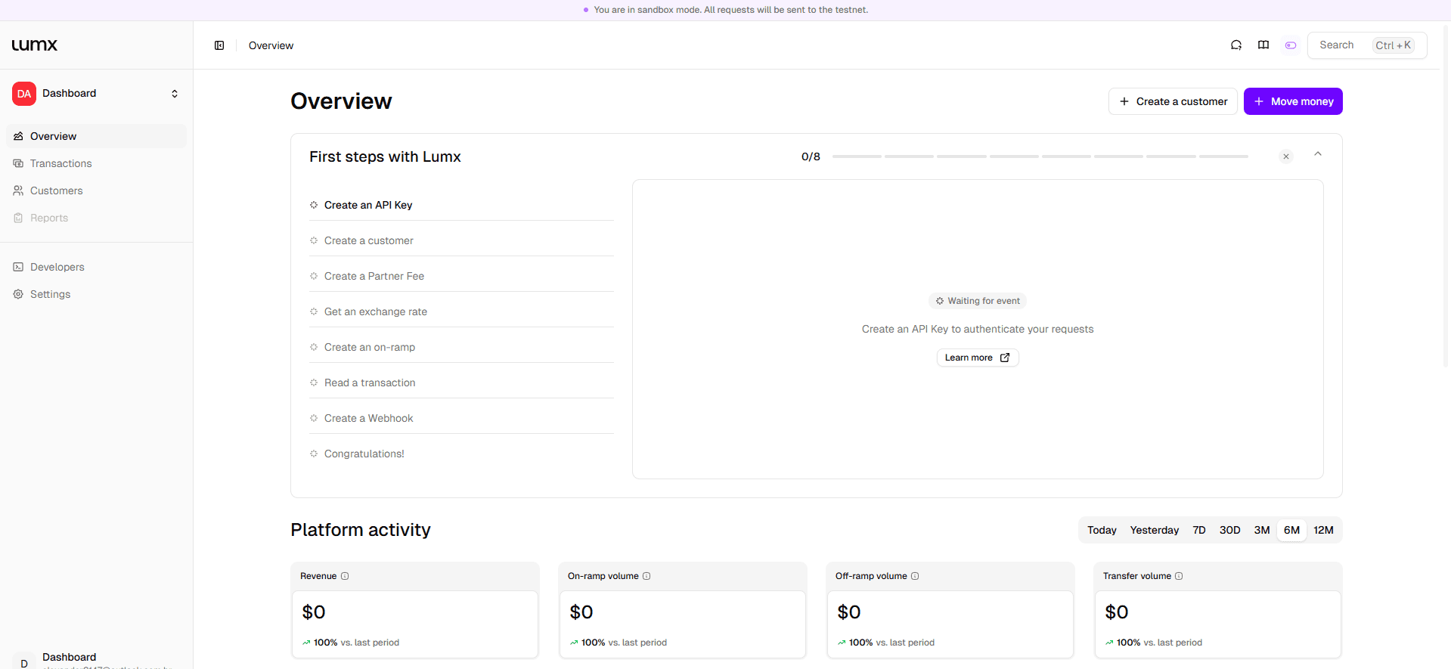
Task: Toggle the sidebar panel icon
Action: (219, 45)
